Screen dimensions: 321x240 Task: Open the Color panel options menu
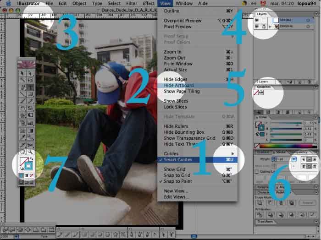[316, 117]
